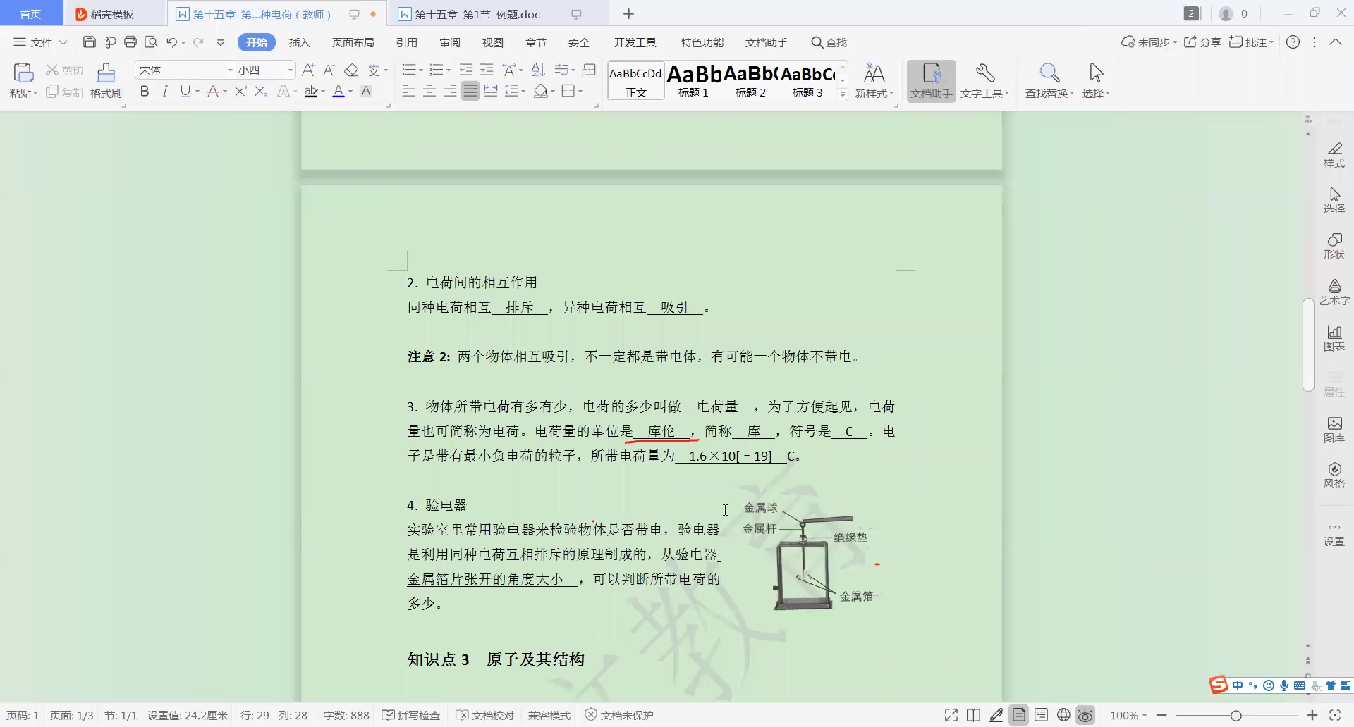Image resolution: width=1354 pixels, height=727 pixels.
Task: Apply the 标题 1 style
Action: tap(693, 80)
